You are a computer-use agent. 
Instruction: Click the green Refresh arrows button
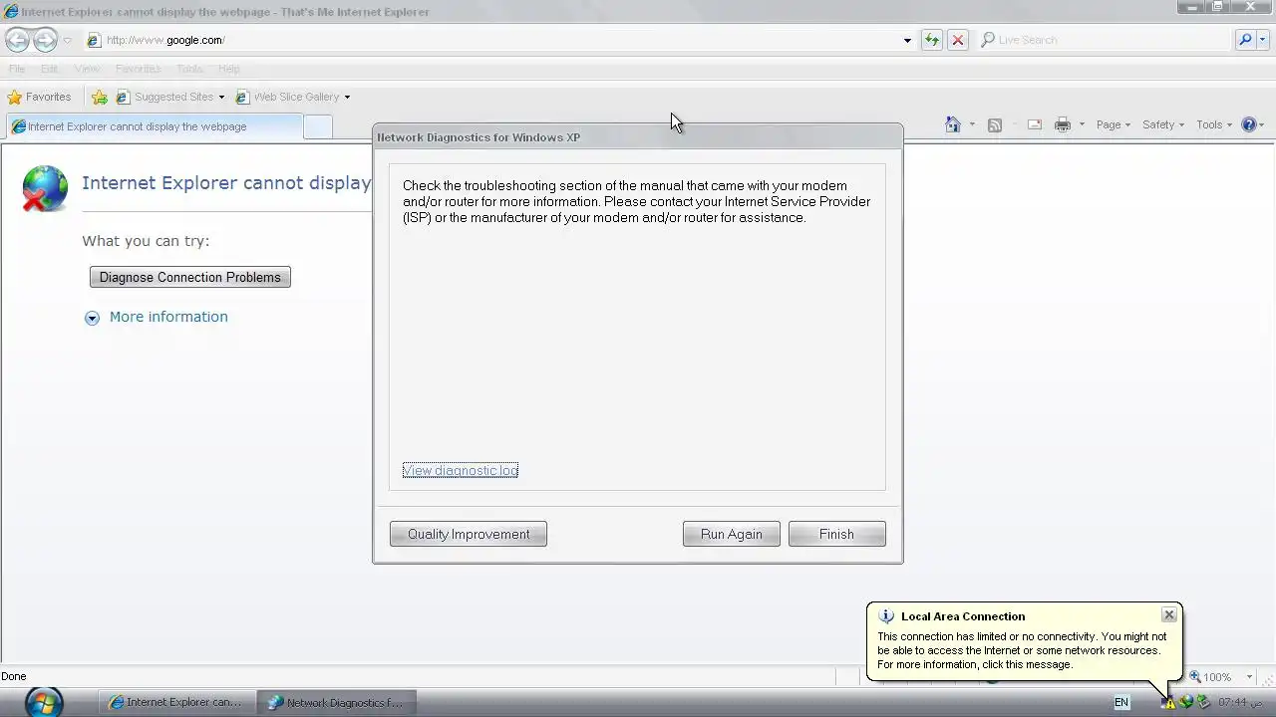(x=932, y=40)
